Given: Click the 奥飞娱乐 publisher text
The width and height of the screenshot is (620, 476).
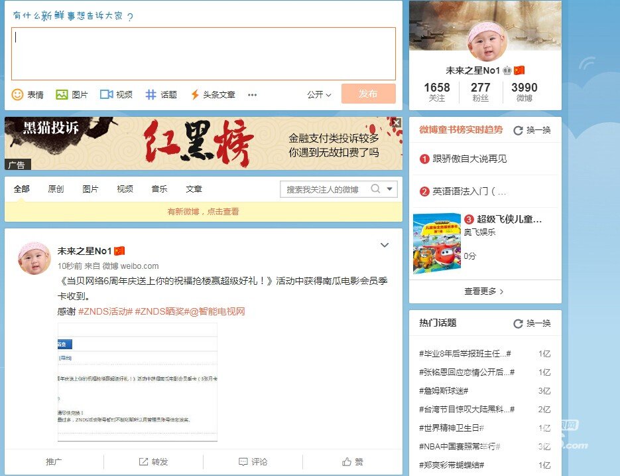Looking at the screenshot, I should click(479, 232).
